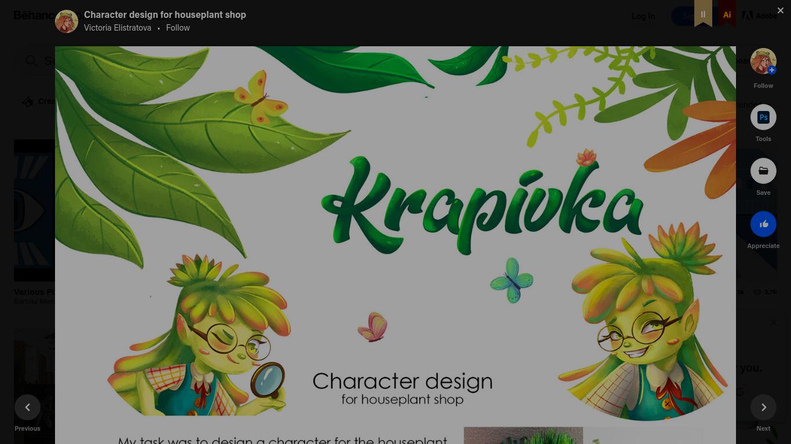
Task: Go to the Previous project arrow
Action: (x=27, y=408)
